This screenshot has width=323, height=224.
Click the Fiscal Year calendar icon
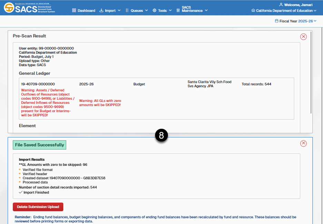(x=276, y=21)
